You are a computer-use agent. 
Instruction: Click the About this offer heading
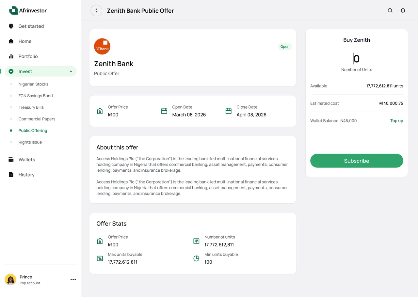117,148
